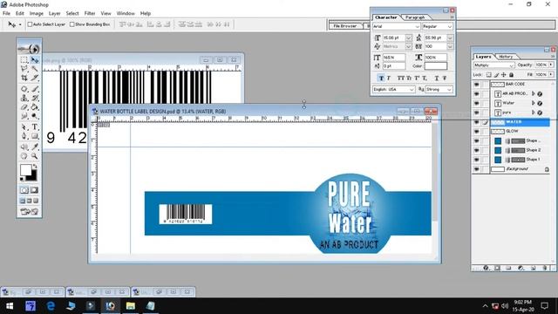The image size is (558, 314).
Task: Hide the Background layer
Action: point(477,169)
